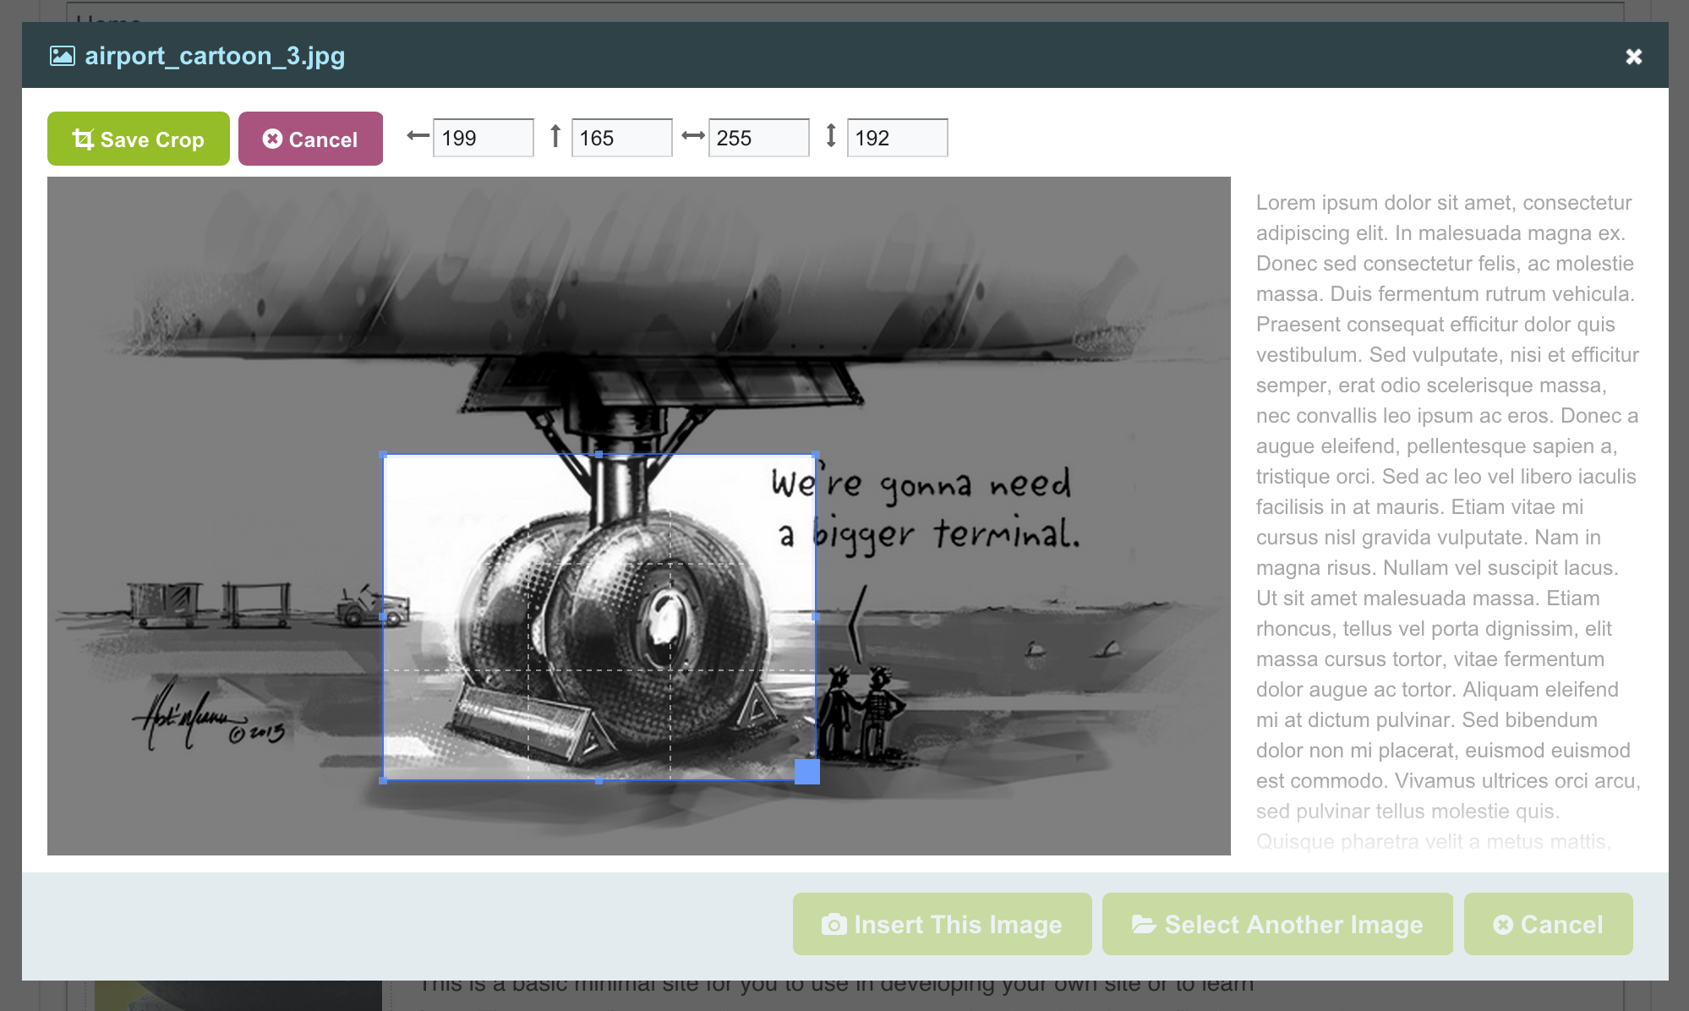
Task: Click the top-left crop selection handle
Action: [383, 455]
